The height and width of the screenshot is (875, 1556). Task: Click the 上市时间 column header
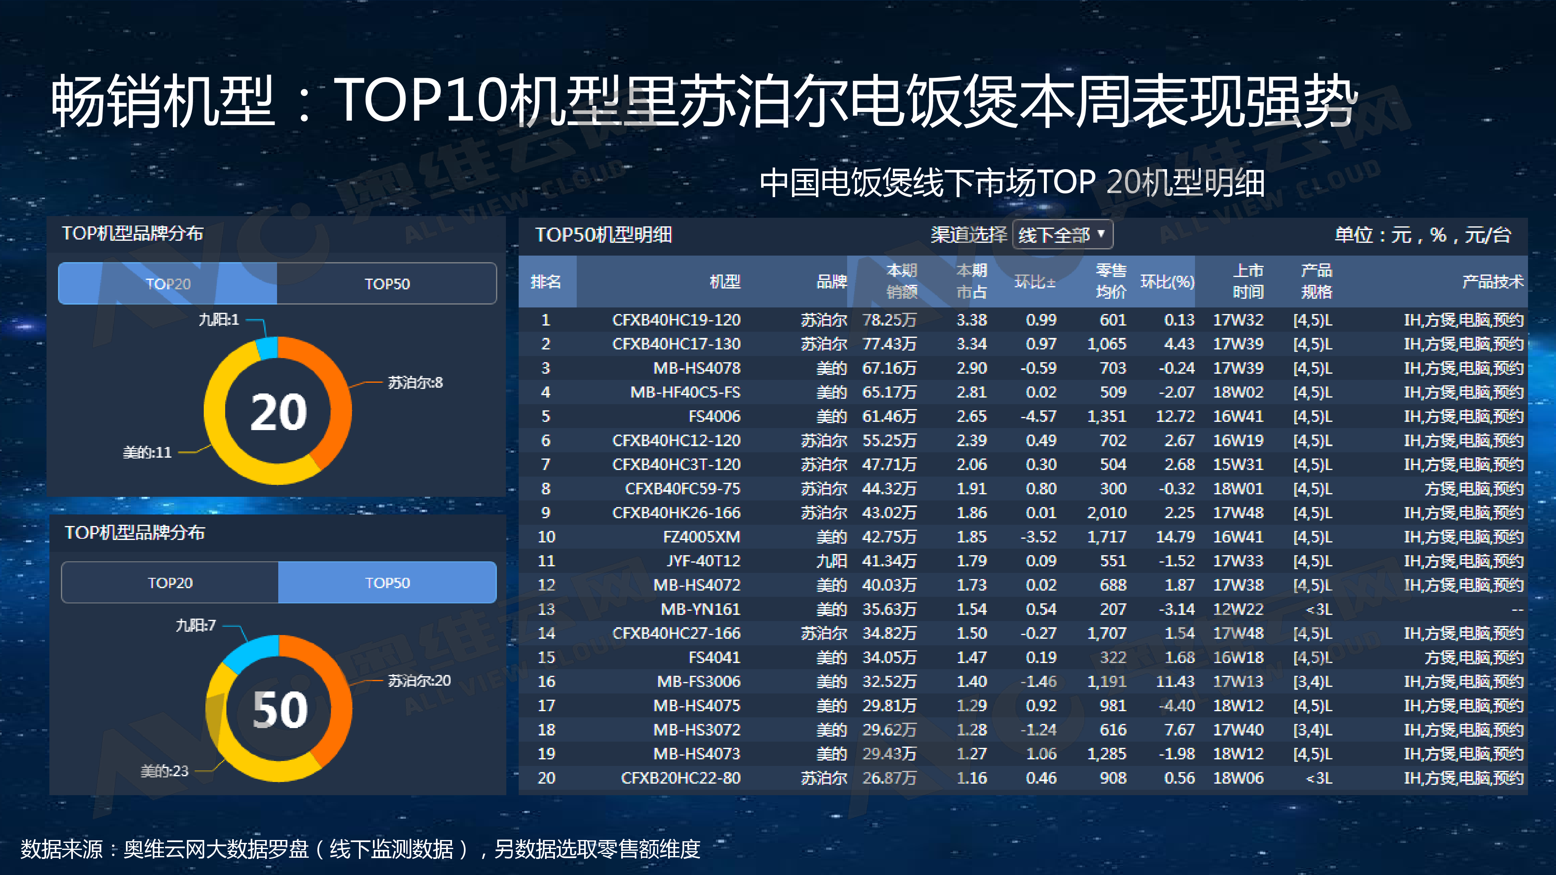tap(1247, 282)
